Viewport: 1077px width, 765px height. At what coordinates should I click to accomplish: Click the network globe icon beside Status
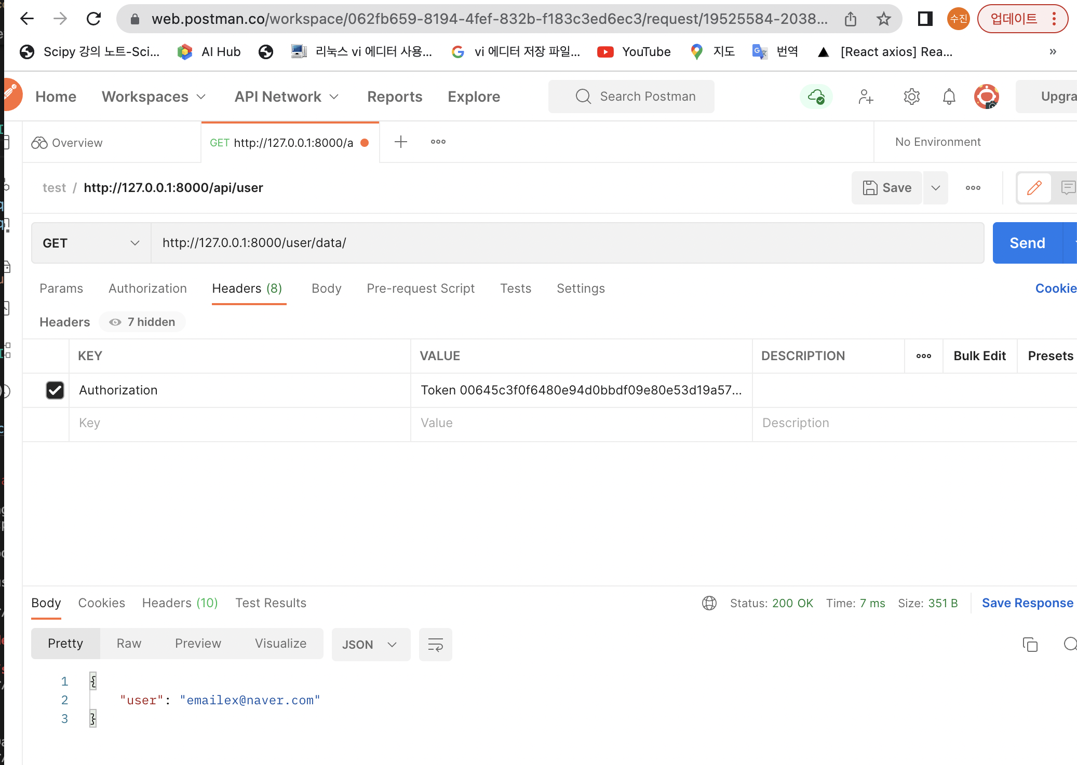point(709,603)
